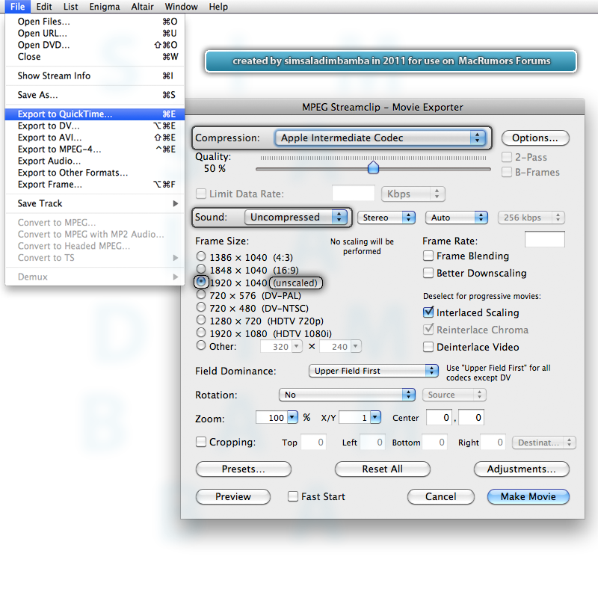The width and height of the screenshot is (598, 598).
Task: Select the Other frame size radio
Action: point(201,345)
